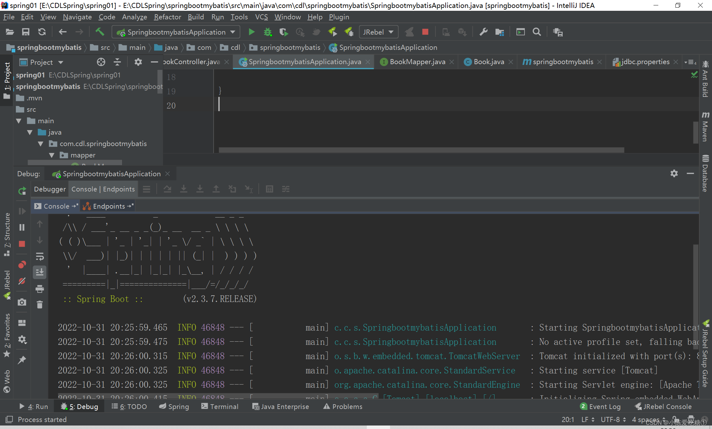Clear console with the trash icon
This screenshot has height=429, width=712.
39,305
